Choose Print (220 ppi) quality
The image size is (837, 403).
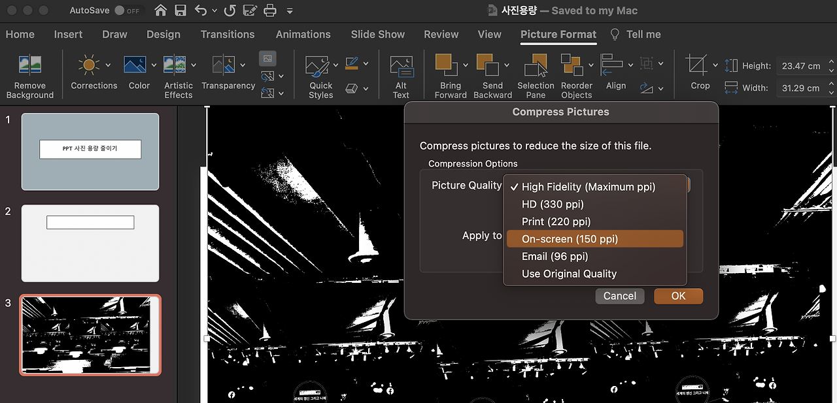[595, 221]
